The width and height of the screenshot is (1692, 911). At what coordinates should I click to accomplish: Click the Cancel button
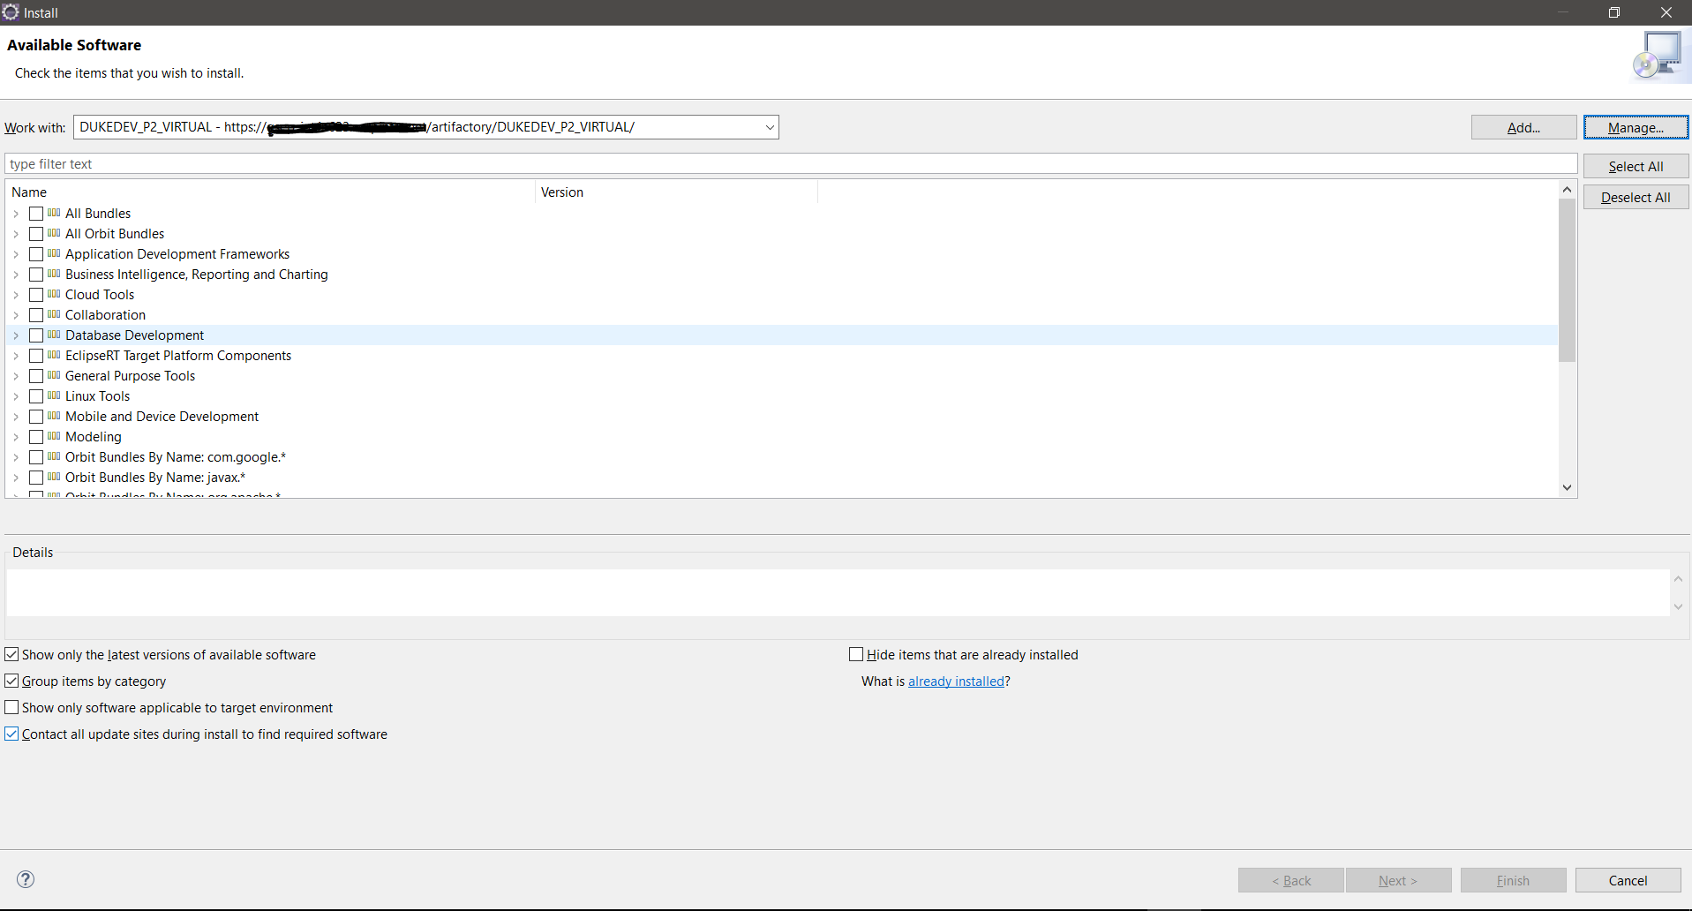pyautogui.click(x=1628, y=880)
